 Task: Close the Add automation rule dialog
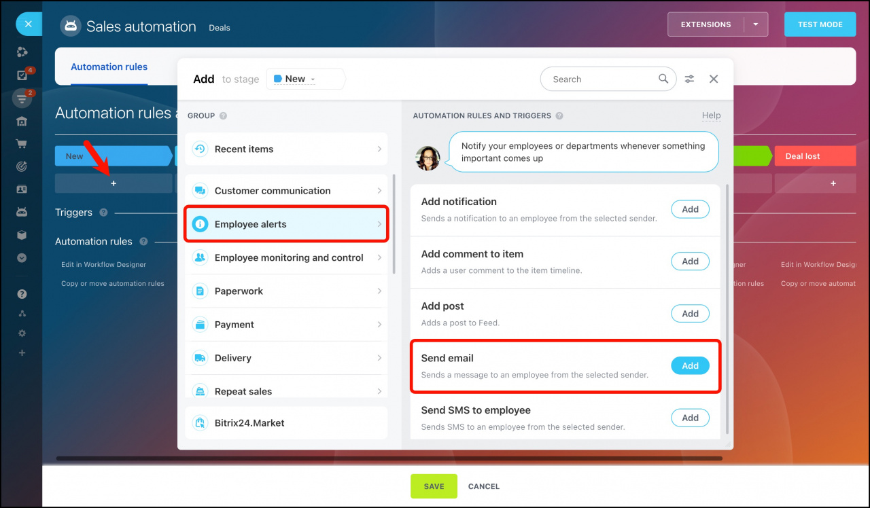(x=714, y=79)
